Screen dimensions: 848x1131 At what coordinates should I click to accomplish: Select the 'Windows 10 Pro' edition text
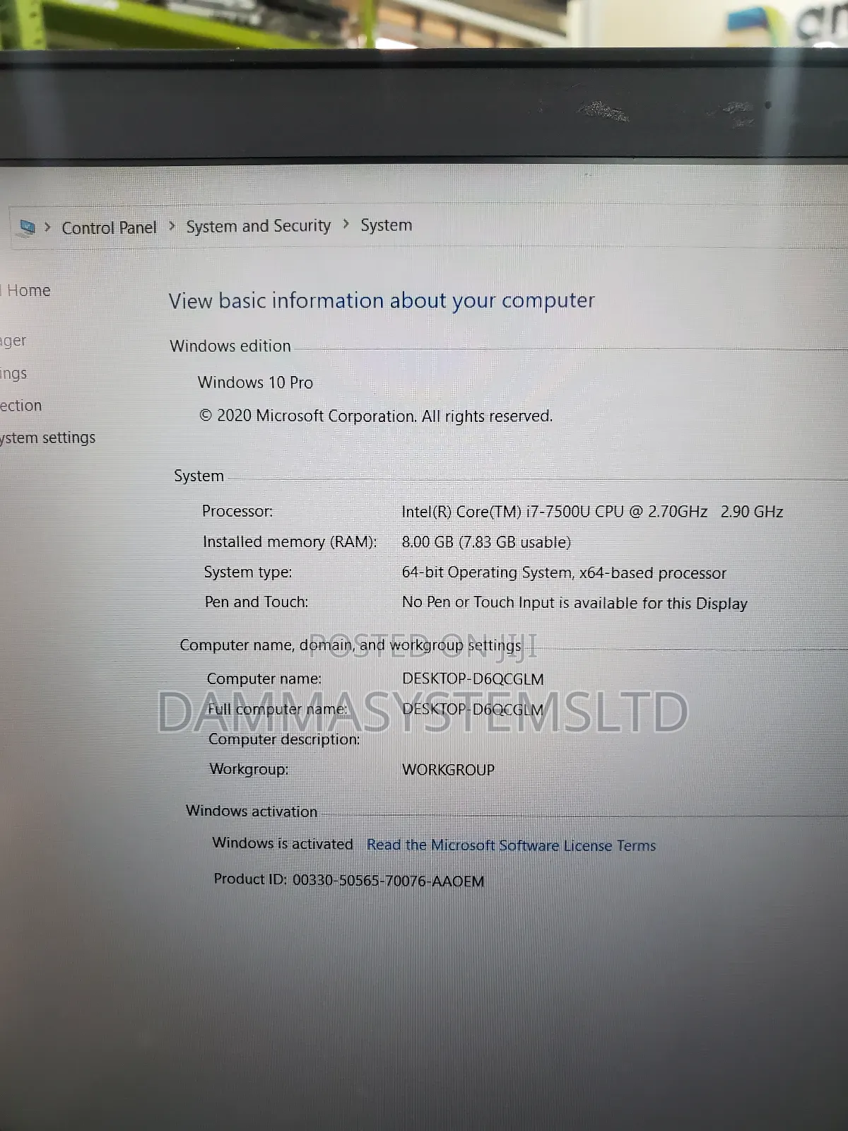(255, 382)
